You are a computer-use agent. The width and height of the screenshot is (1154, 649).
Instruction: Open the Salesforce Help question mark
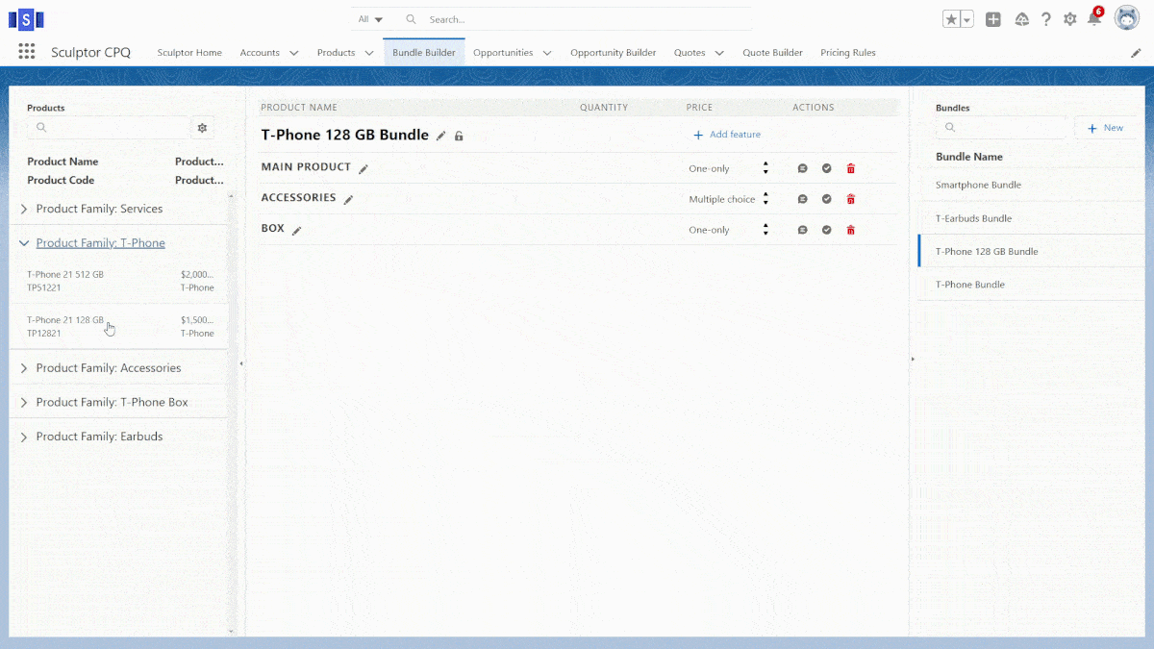click(x=1046, y=19)
